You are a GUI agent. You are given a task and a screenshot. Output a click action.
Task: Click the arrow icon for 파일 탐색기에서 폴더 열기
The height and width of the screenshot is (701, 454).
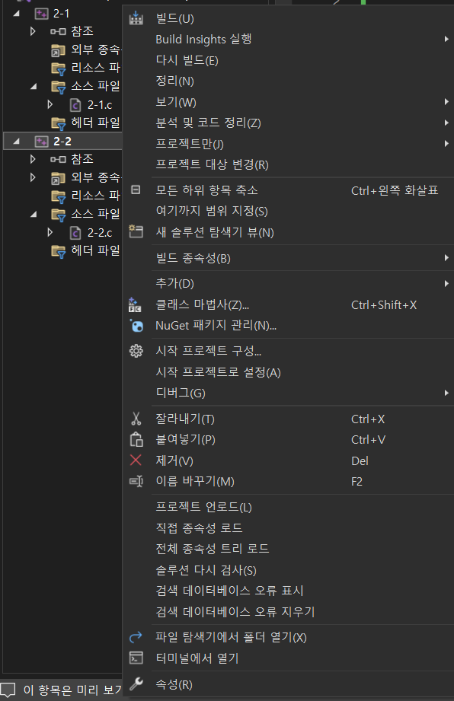point(136,636)
